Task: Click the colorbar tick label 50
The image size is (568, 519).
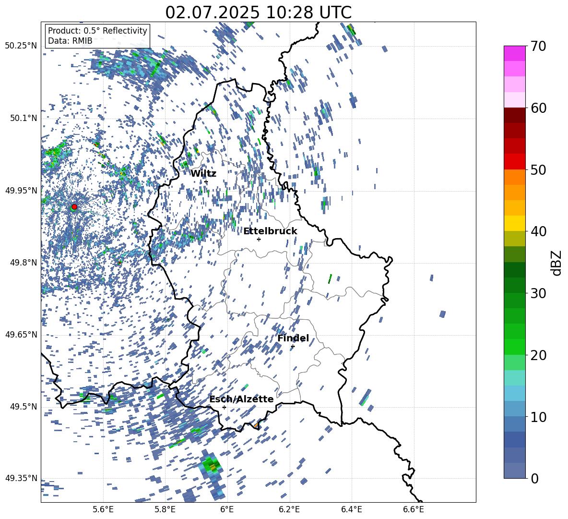Action: click(538, 170)
